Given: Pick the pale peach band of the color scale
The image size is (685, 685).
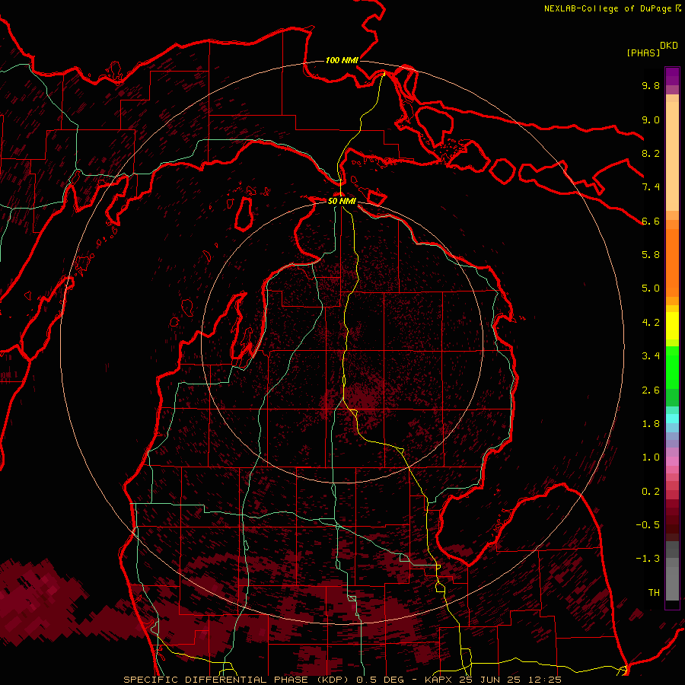Looking at the screenshot, I should point(672,158).
